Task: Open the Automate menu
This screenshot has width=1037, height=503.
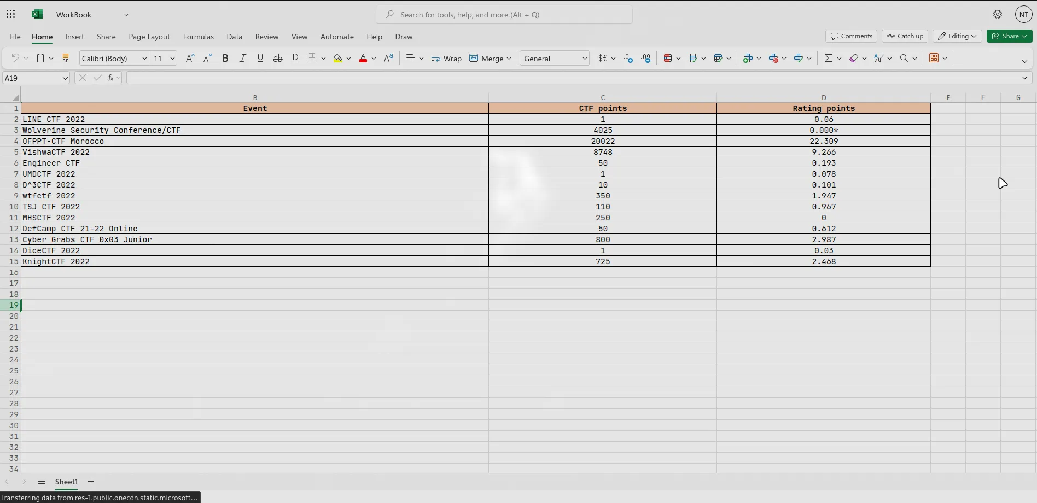Action: (337, 37)
